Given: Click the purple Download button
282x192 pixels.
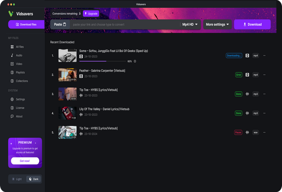Looking at the screenshot, I should click(252, 25).
